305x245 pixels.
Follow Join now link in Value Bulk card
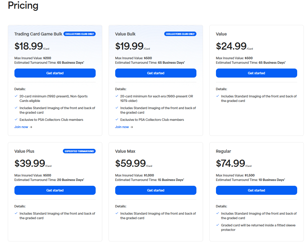122,127
